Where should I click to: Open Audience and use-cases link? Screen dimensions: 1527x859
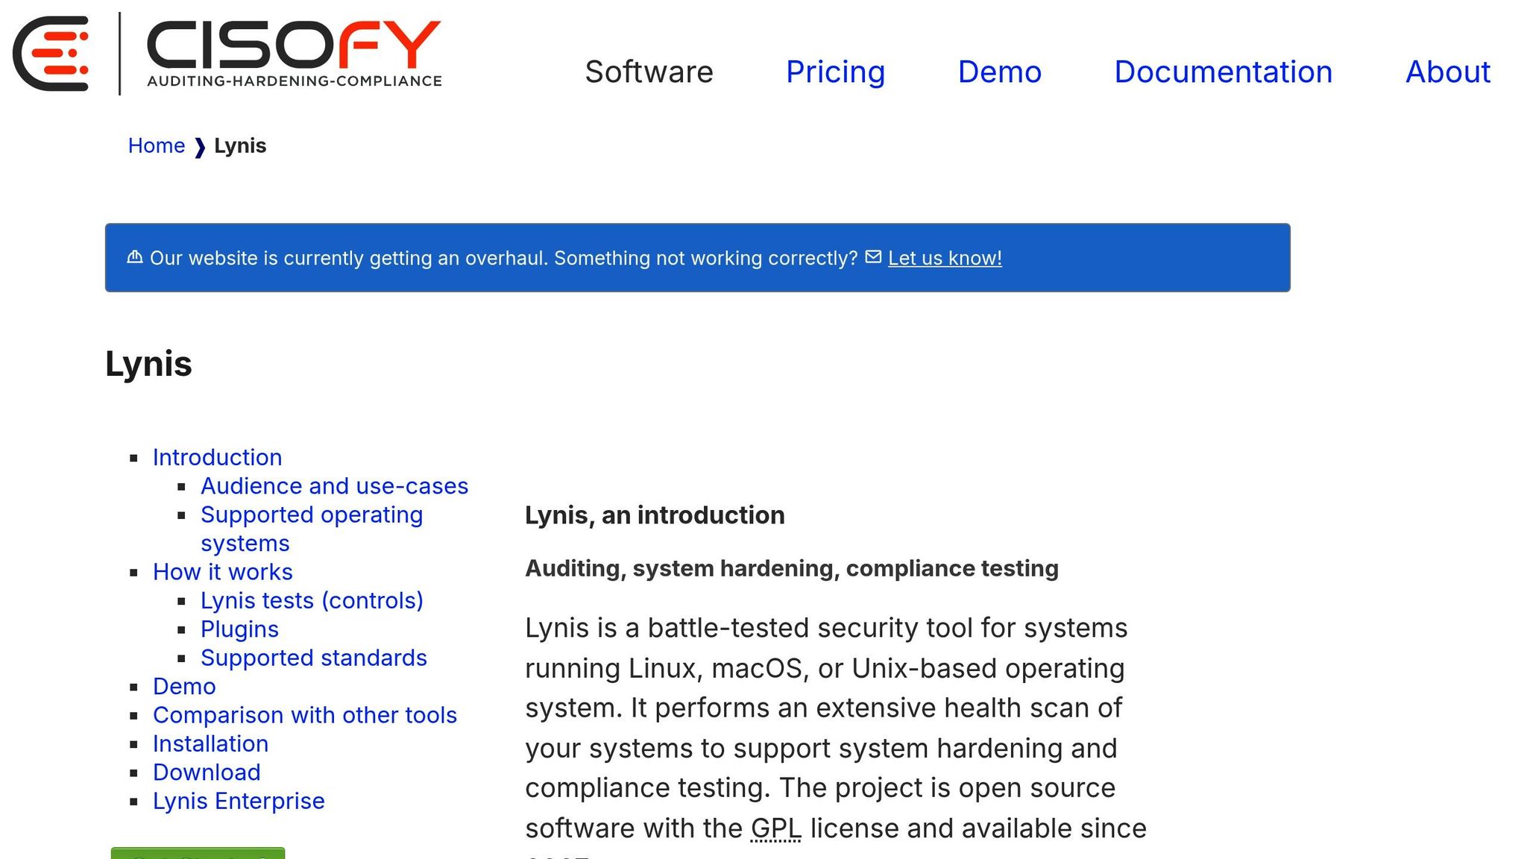334,485
